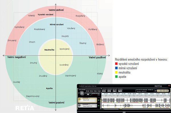Click the yellow Neutralita circle in diagram
This screenshot has width=171, height=113.
[56, 57]
